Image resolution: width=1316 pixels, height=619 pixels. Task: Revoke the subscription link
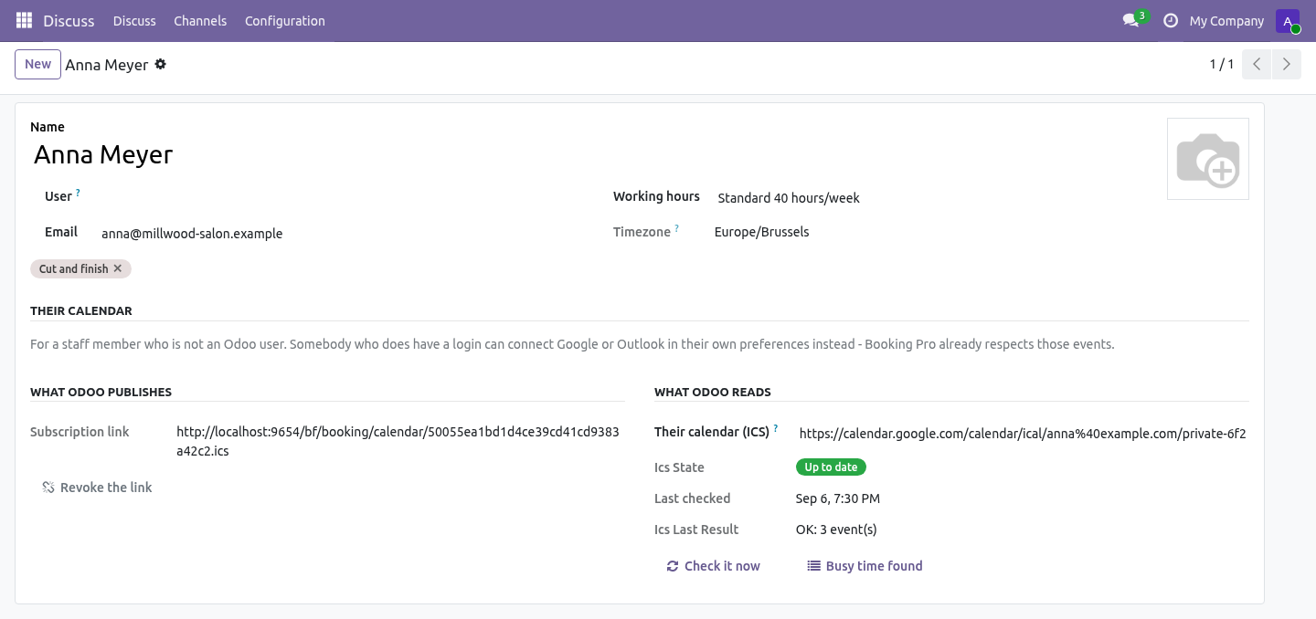tap(97, 488)
